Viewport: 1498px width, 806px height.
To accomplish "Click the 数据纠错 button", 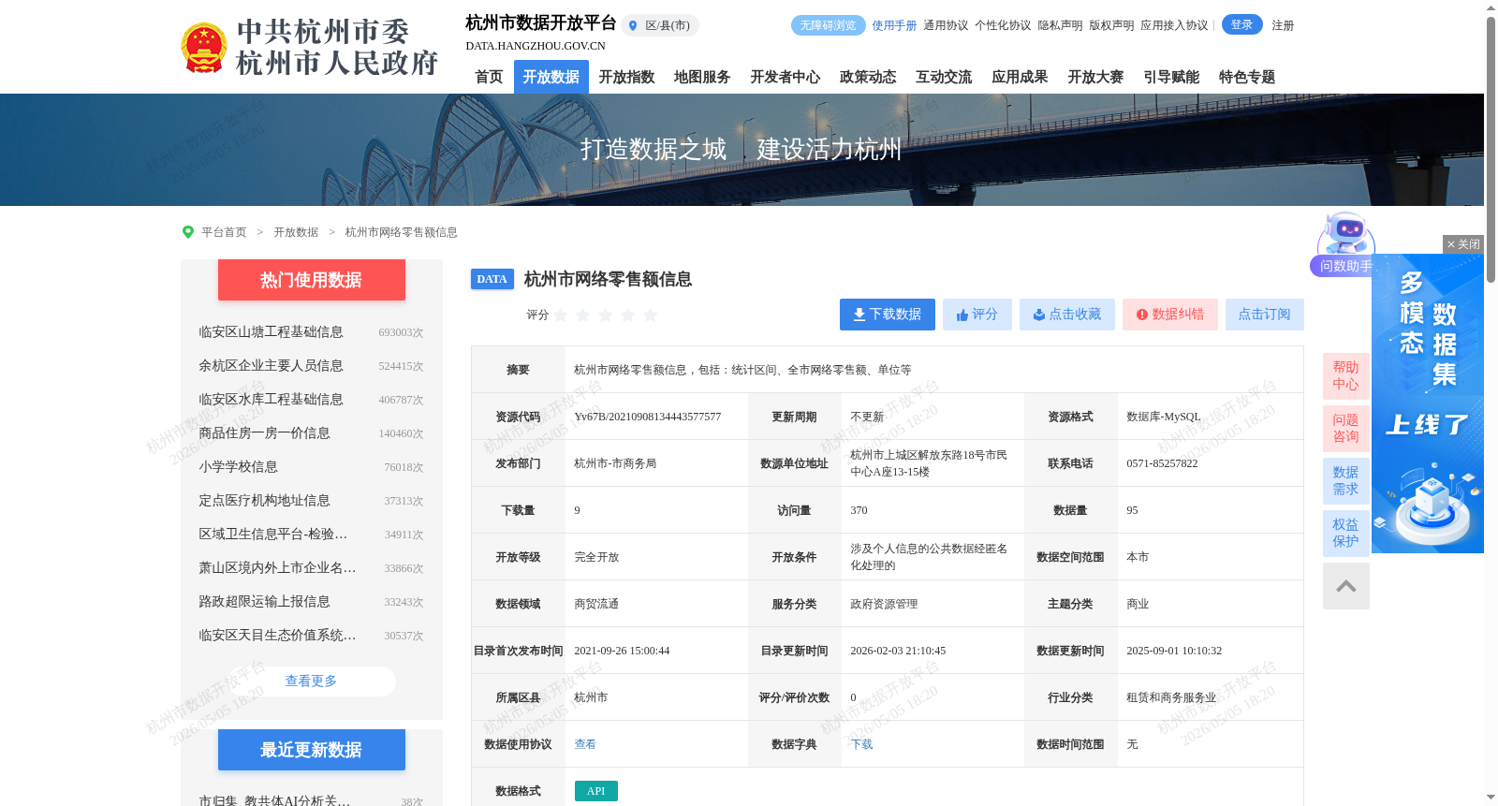I will pyautogui.click(x=1170, y=315).
